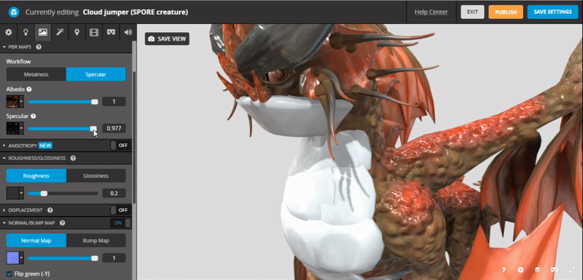Choose the Roughness option
The width and height of the screenshot is (583, 280).
(x=36, y=176)
